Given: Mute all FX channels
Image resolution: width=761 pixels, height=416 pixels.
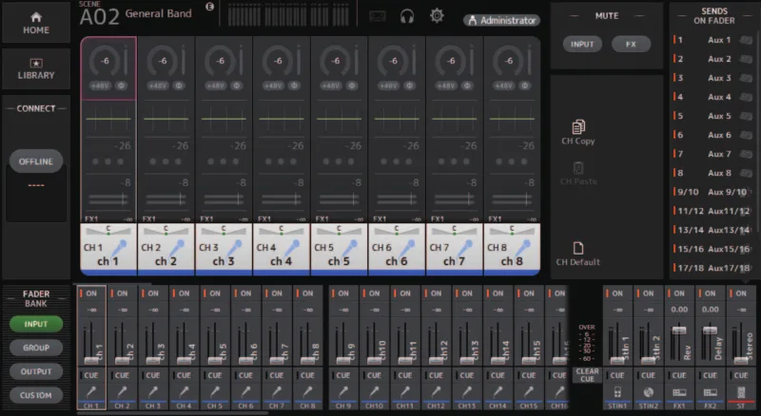Looking at the screenshot, I should point(631,44).
